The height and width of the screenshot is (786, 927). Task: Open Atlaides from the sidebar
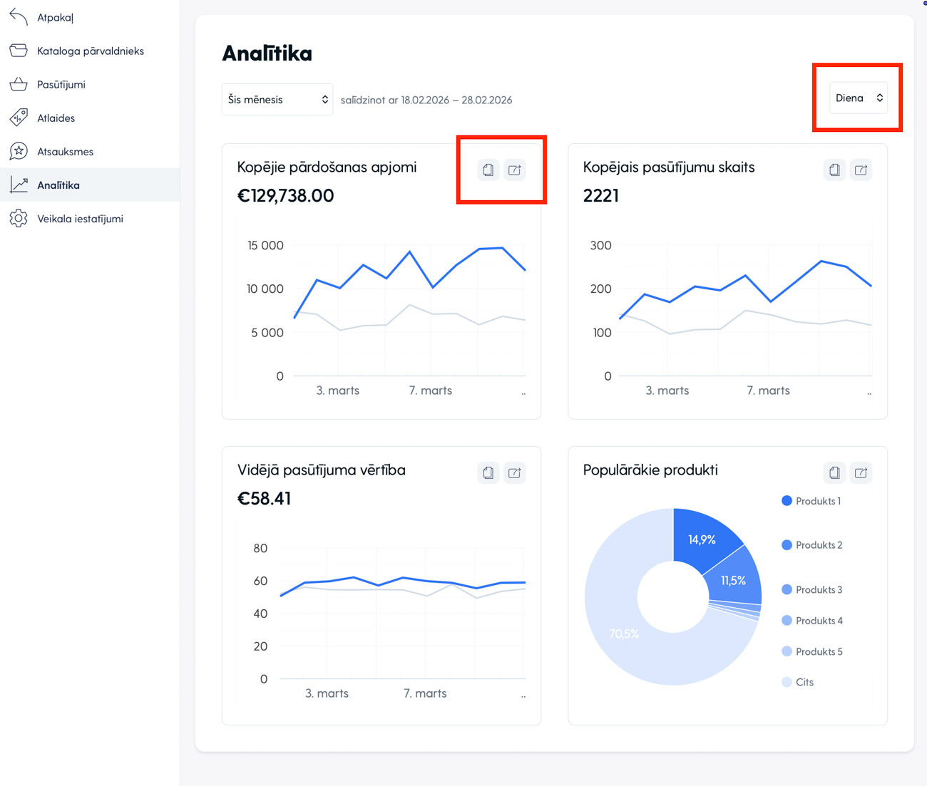[56, 118]
